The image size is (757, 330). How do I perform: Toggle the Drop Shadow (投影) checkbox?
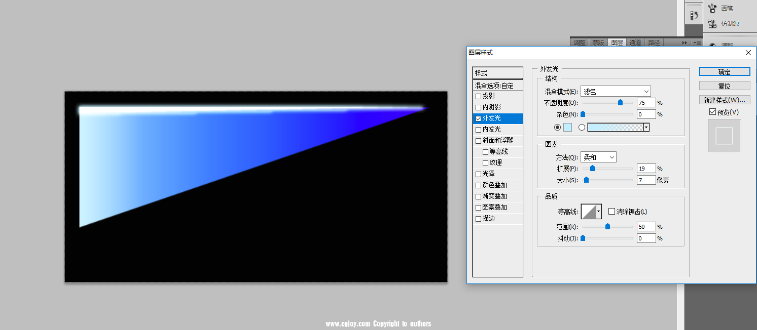click(478, 96)
